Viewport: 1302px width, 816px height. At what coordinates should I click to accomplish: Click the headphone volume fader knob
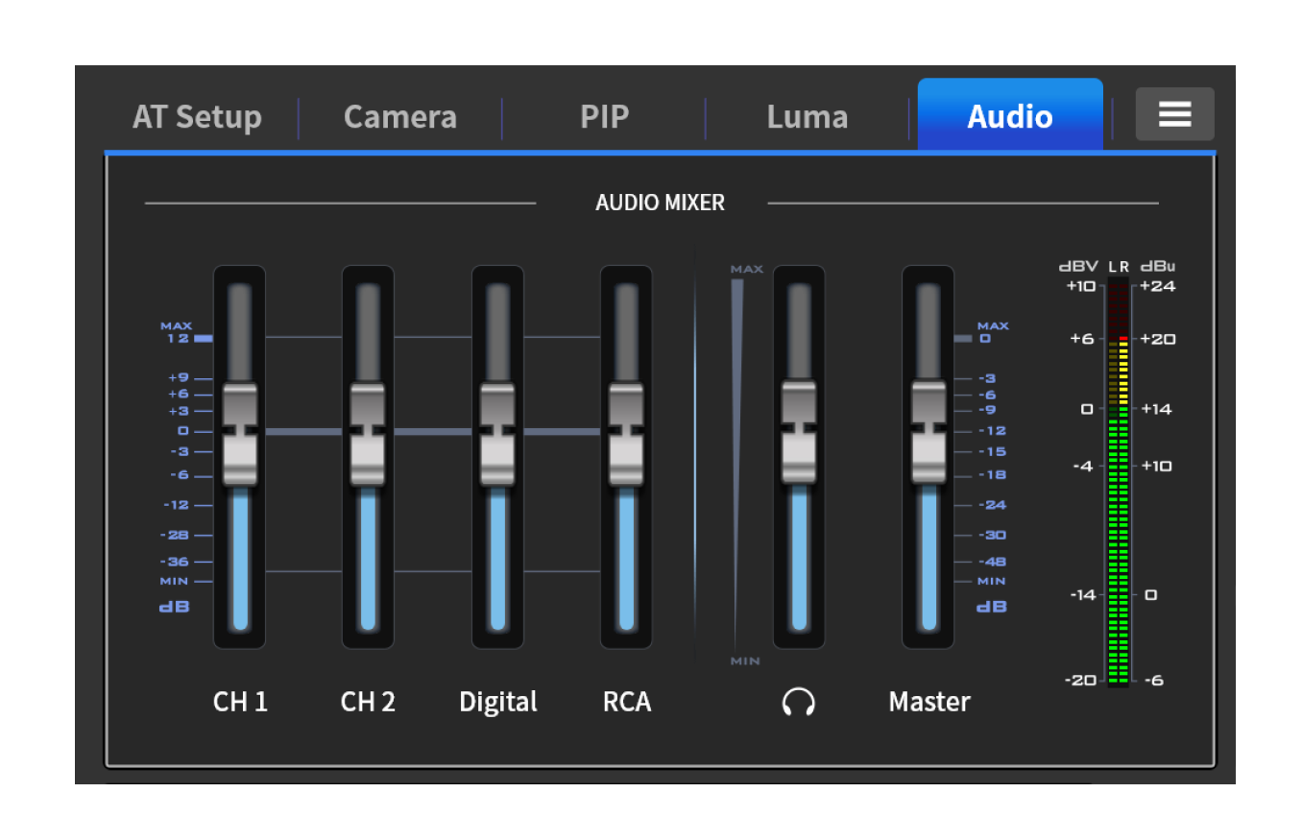799,432
